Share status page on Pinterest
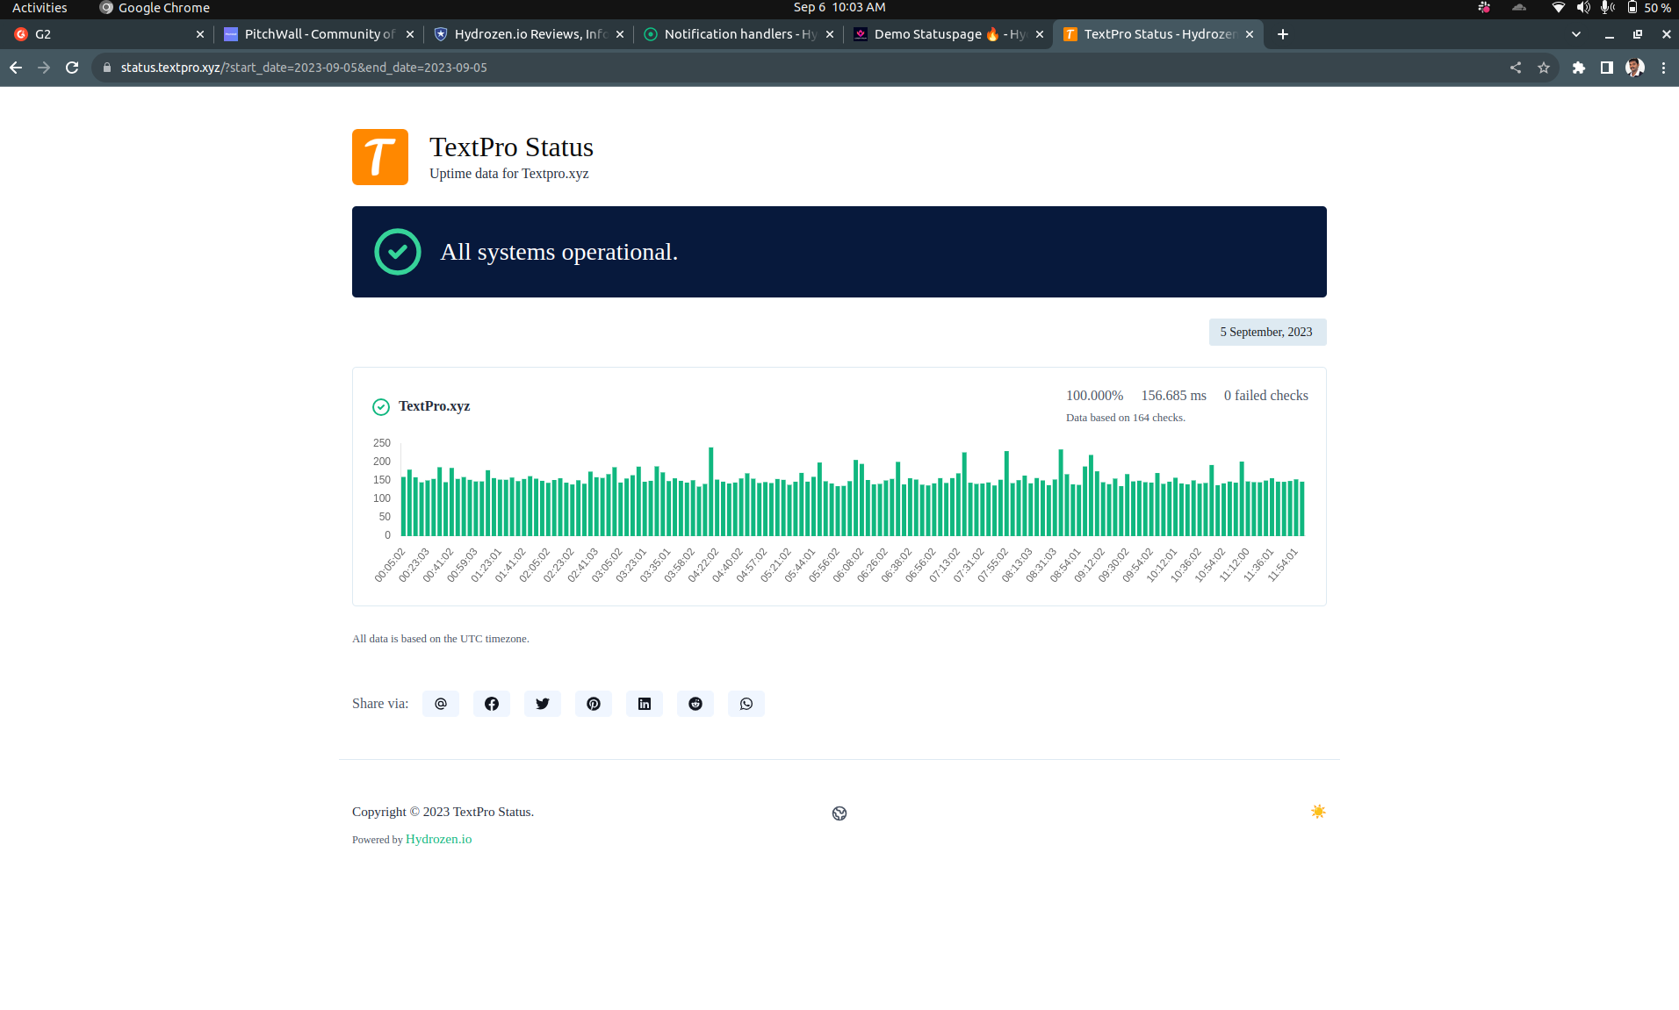The width and height of the screenshot is (1679, 1010). 594,704
